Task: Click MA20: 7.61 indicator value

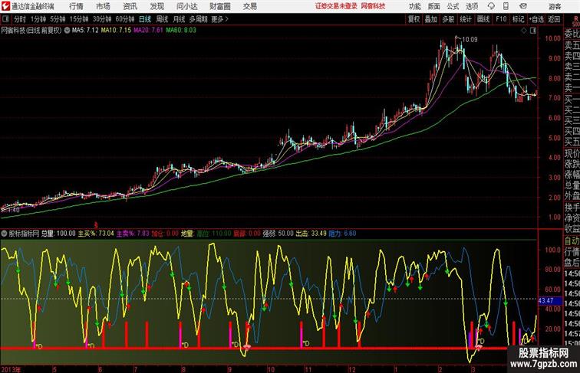Action: point(148,31)
